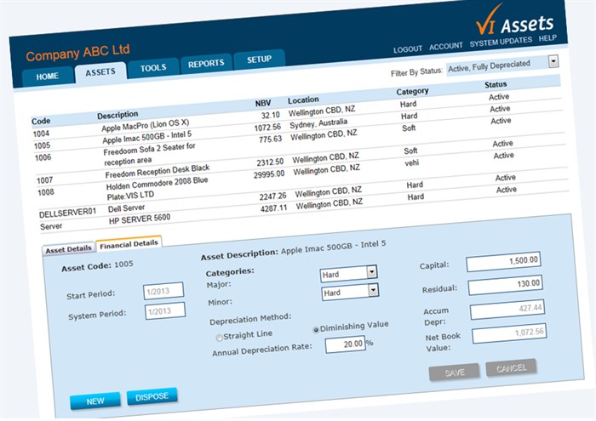Click the LOGOUT link
This screenshot has height=421, width=596.
tap(408, 49)
